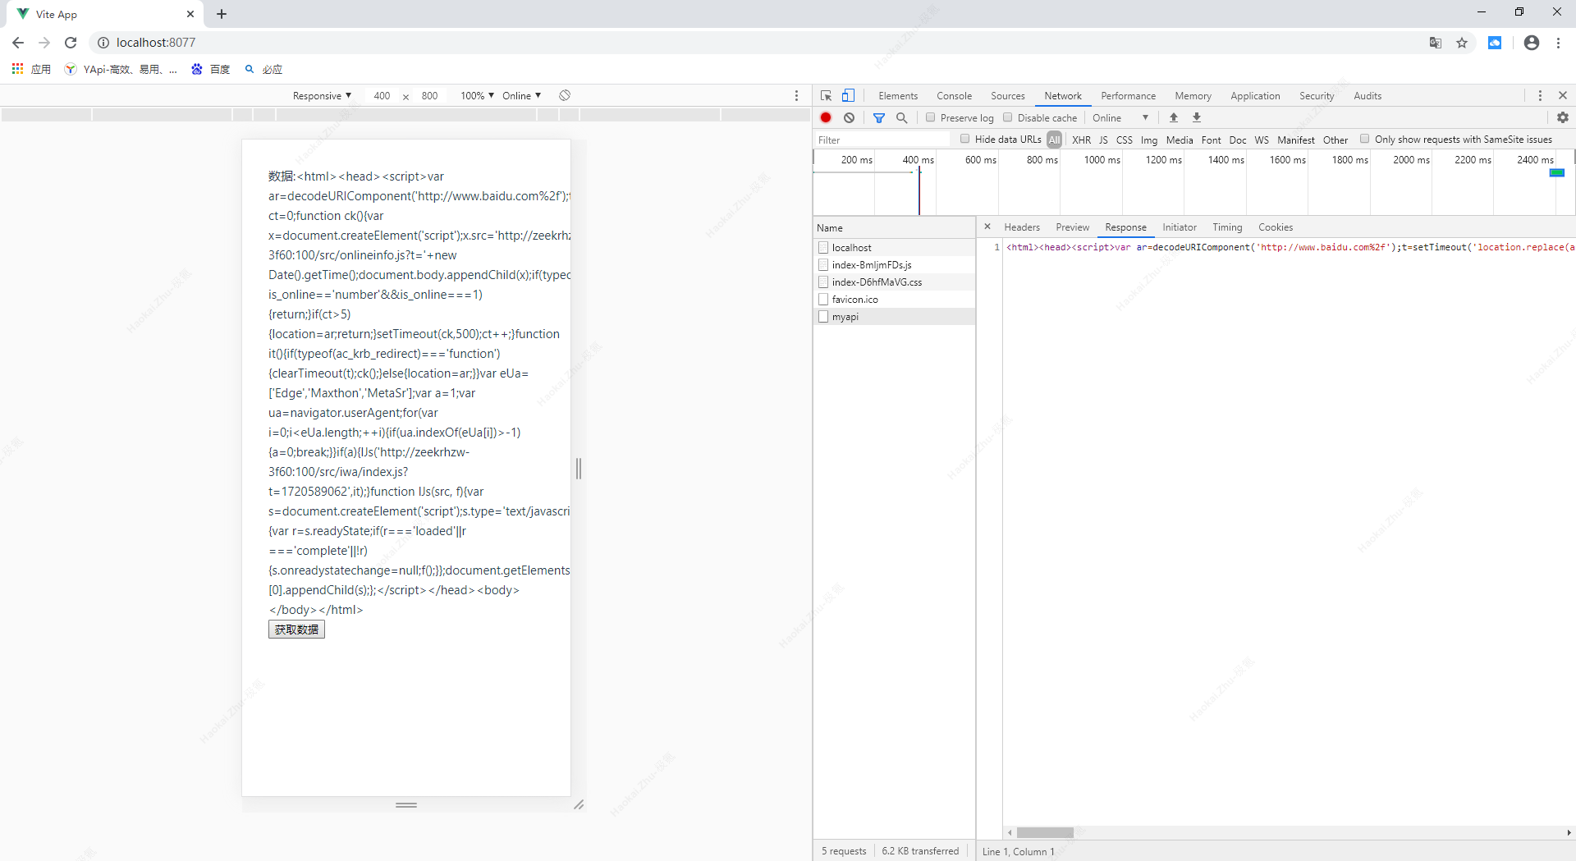The image size is (1576, 861).
Task: Click the address bar localhost:8077
Action: click(156, 43)
